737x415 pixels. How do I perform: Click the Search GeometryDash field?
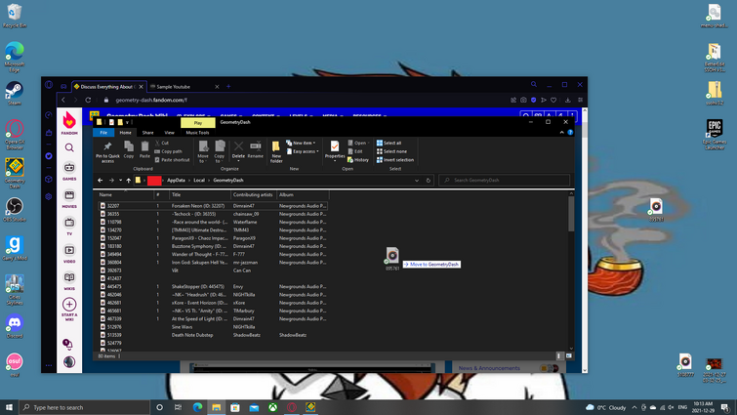504,180
